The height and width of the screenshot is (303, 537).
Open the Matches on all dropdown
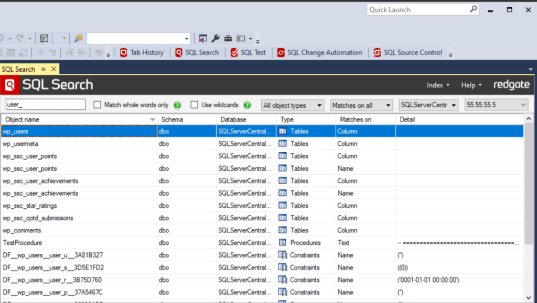coord(361,105)
